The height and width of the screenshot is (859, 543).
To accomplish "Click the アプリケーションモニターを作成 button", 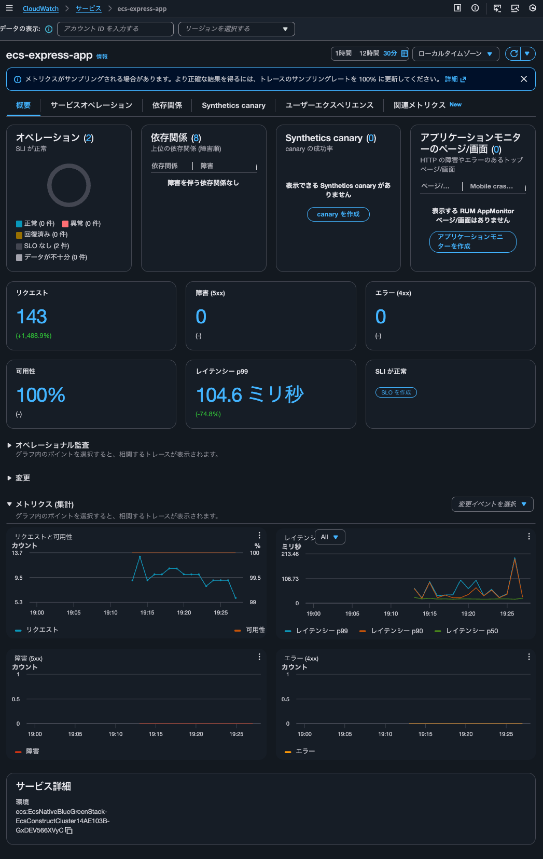I will [x=473, y=241].
